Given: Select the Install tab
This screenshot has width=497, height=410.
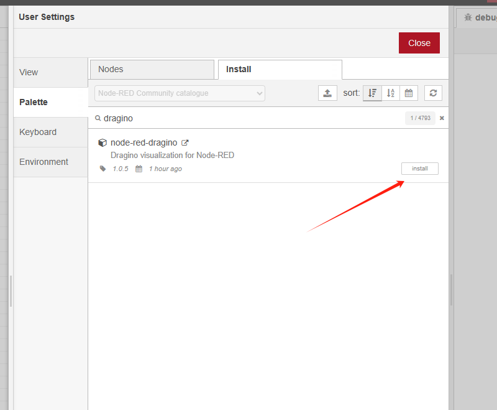Looking at the screenshot, I should [x=280, y=70].
